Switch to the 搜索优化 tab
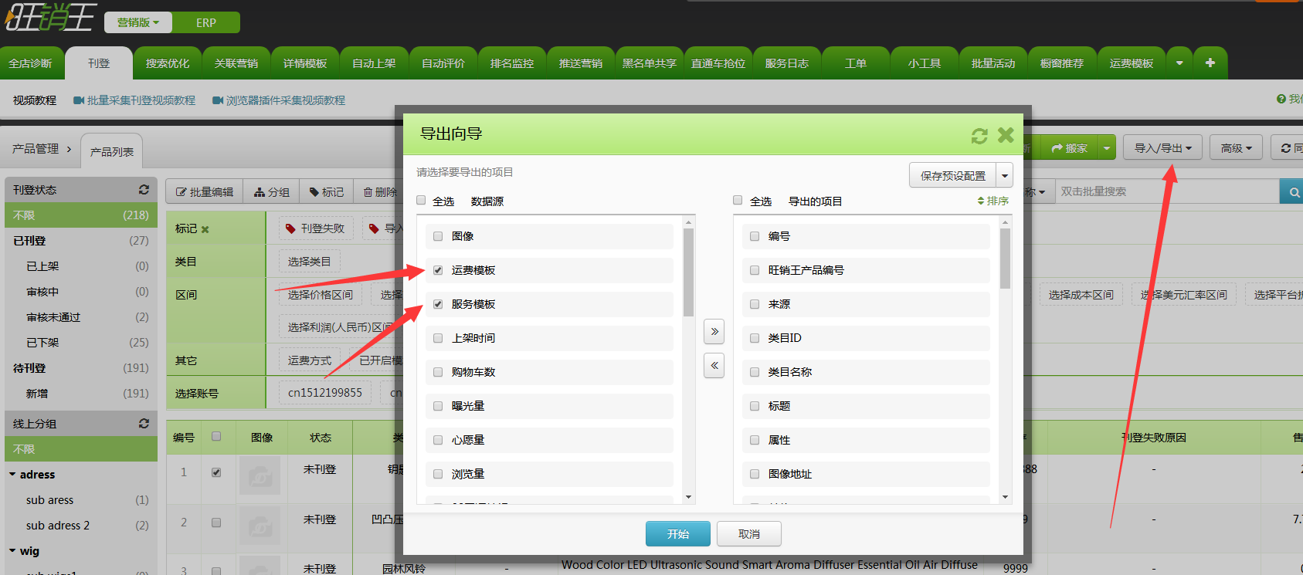Viewport: 1303px width, 575px height. click(x=168, y=63)
